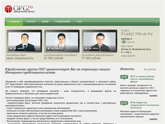The image size is (165, 124).
Task: Adjust the first video's volume slider
Action: tap(20, 48)
